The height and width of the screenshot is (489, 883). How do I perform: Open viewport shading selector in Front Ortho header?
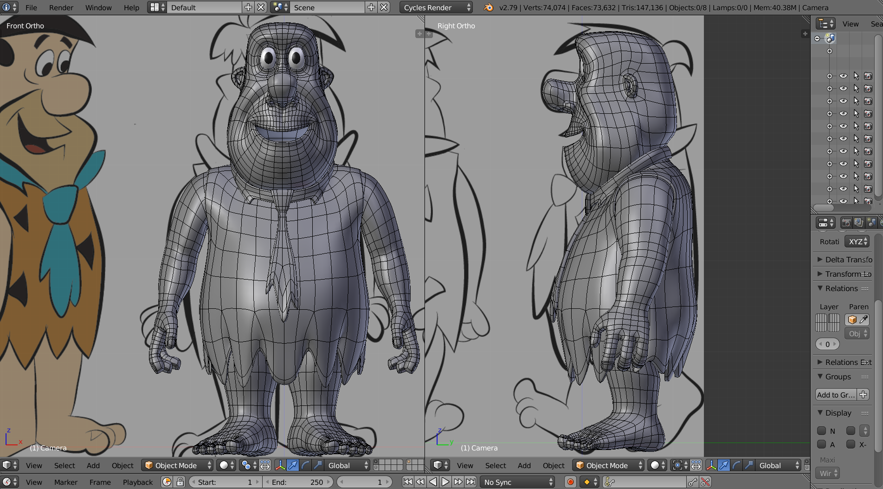click(x=227, y=465)
